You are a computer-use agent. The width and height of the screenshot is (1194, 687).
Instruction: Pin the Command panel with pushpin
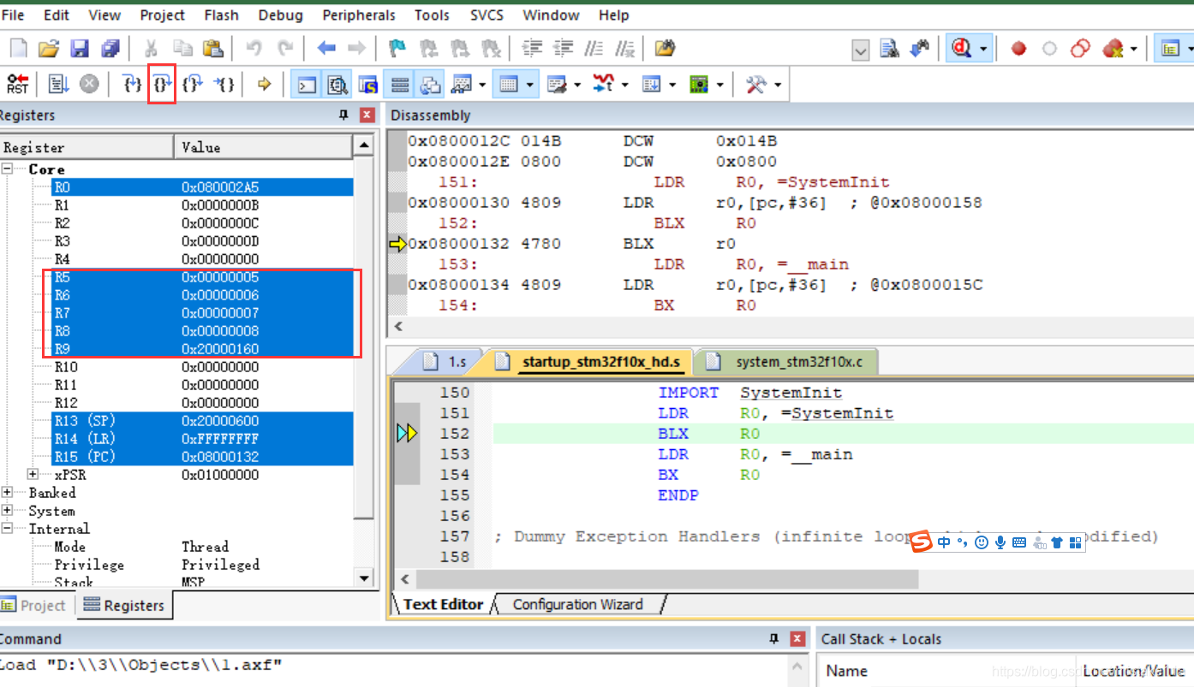pos(773,638)
